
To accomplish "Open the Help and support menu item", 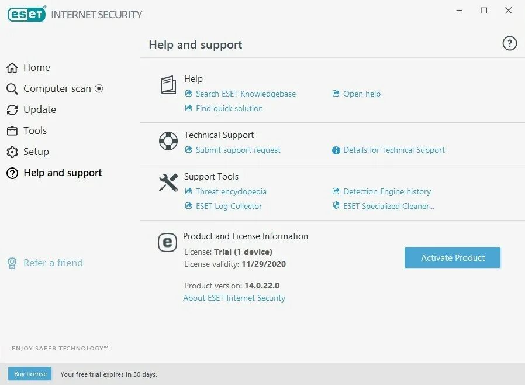I will click(63, 173).
